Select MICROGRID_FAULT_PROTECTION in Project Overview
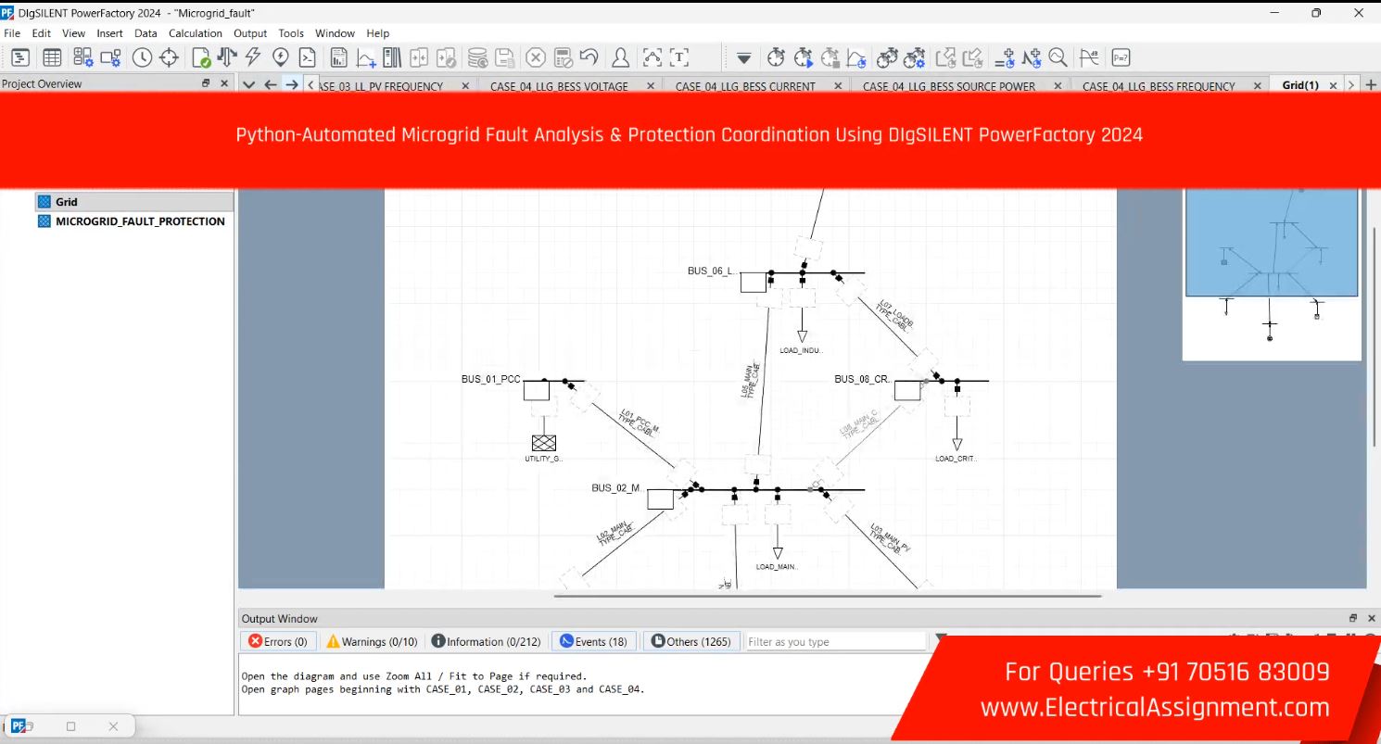This screenshot has height=744, width=1381. tap(132, 221)
